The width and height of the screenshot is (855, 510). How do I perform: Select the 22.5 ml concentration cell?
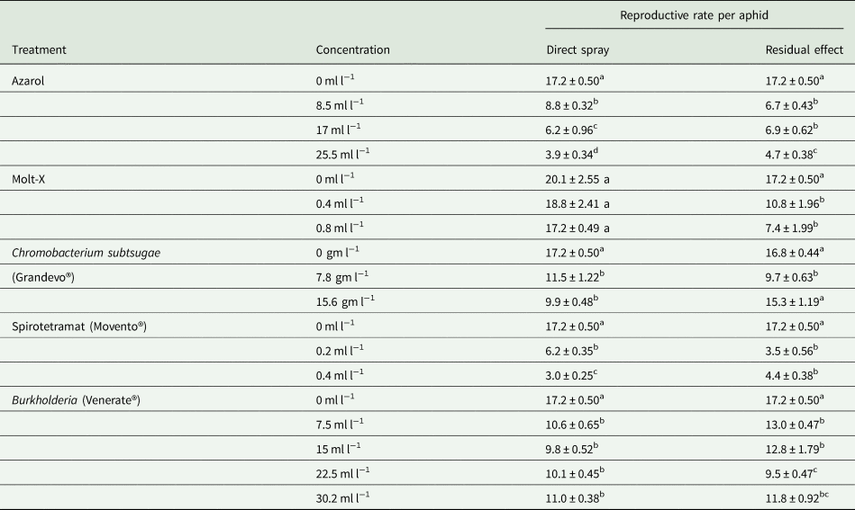coord(342,473)
